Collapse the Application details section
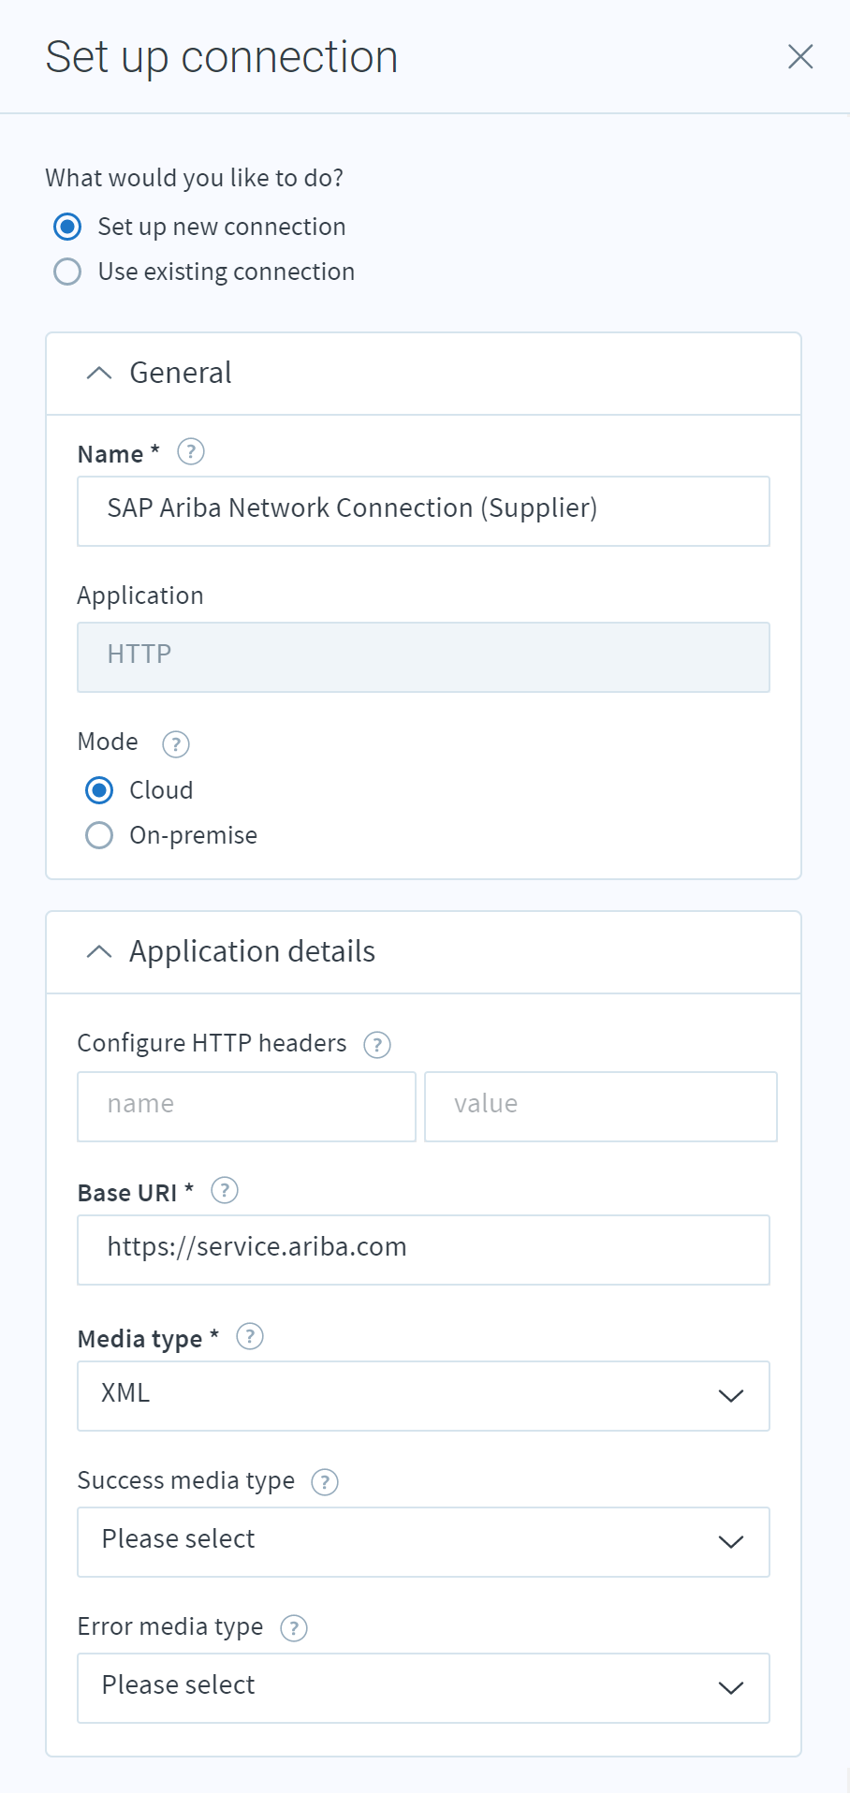The height and width of the screenshot is (1794, 850). [99, 952]
